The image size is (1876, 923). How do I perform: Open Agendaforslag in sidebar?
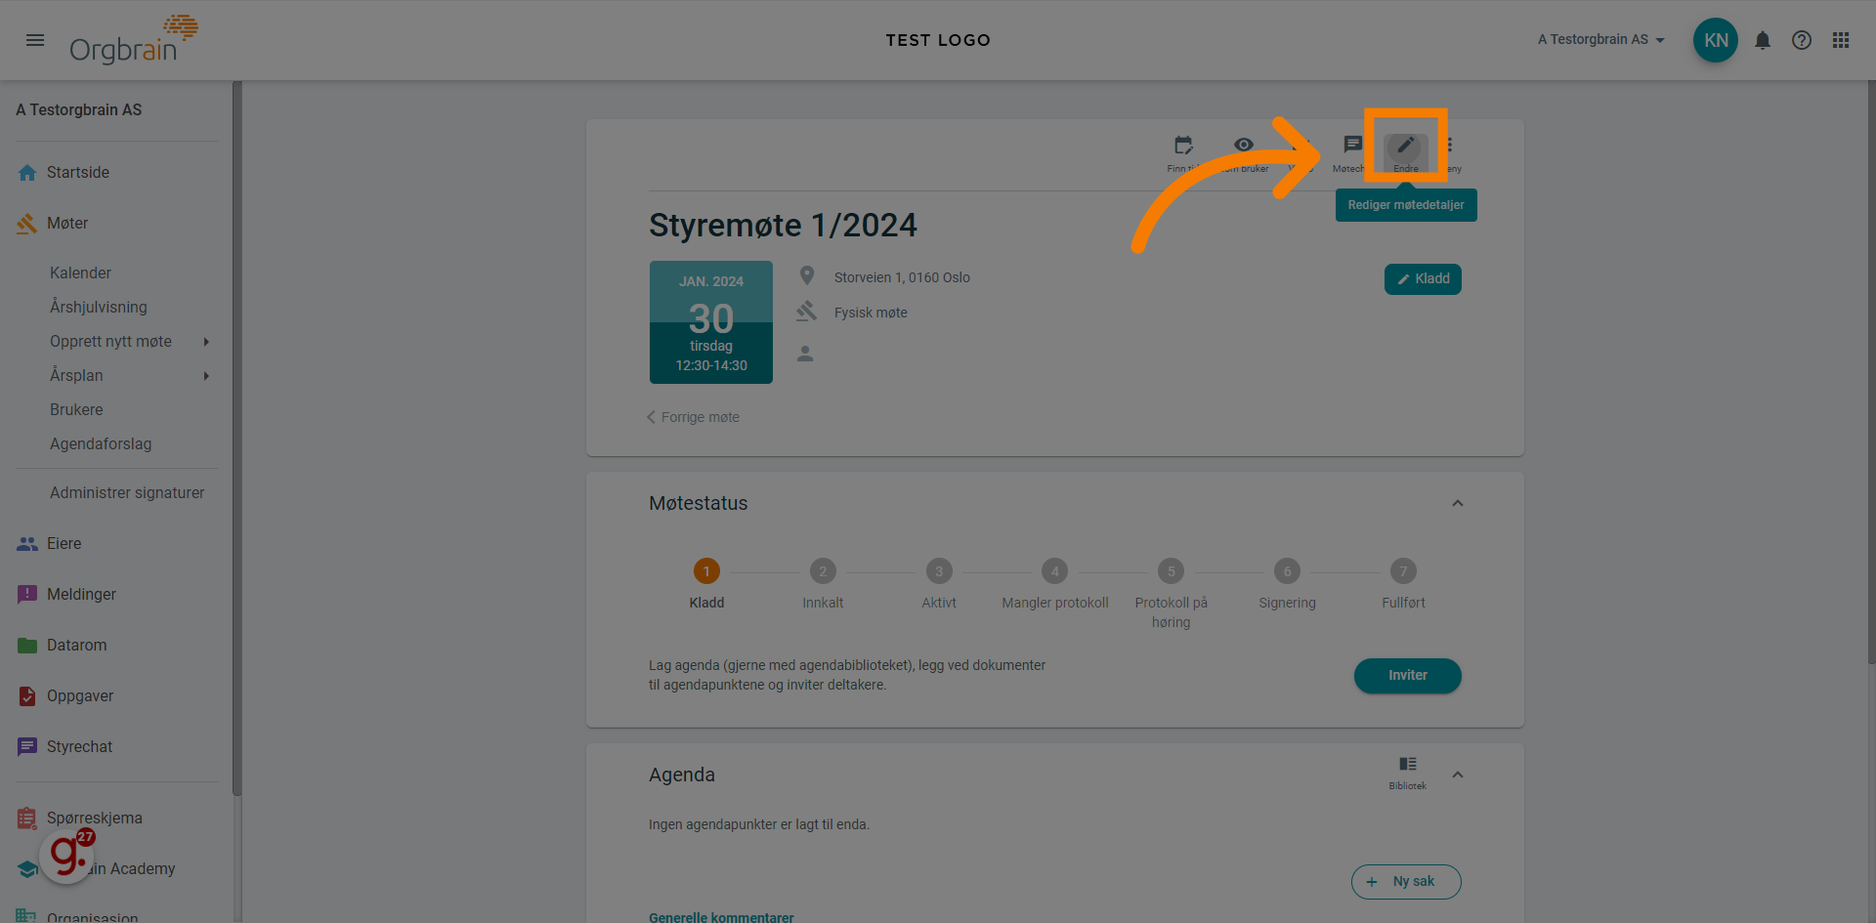(101, 444)
